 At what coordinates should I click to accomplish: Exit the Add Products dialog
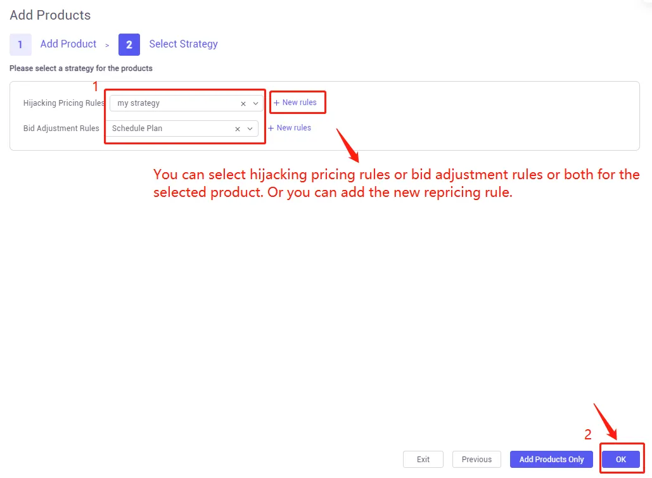[423, 459]
